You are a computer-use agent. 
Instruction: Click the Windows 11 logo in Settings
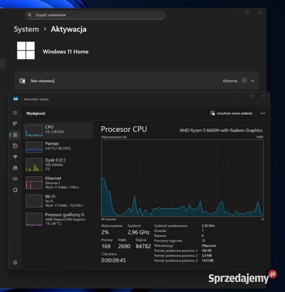[26, 50]
